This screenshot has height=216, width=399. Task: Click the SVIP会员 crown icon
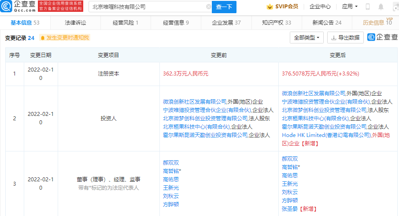pyautogui.click(x=270, y=7)
